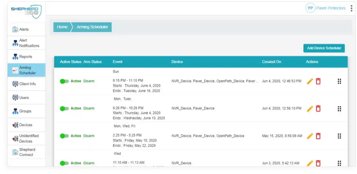Open grid dots menu for Mon, Tues row
This screenshot has height=174, width=357.
tap(339, 109)
